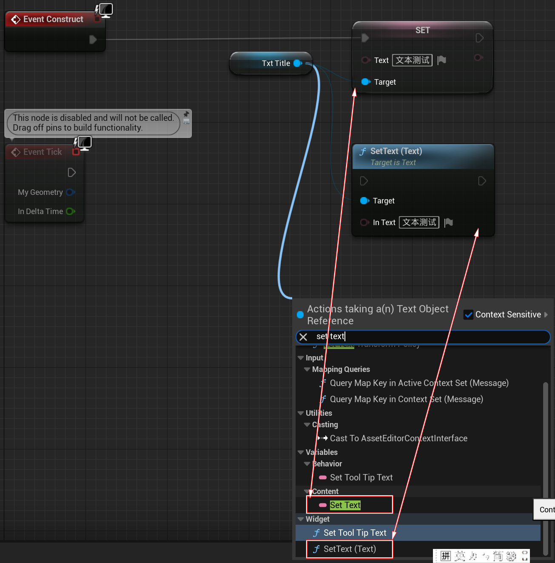Image resolution: width=555 pixels, height=563 pixels.
Task: Choose Cast To AssetEditorContextInterface
Action: (x=398, y=438)
